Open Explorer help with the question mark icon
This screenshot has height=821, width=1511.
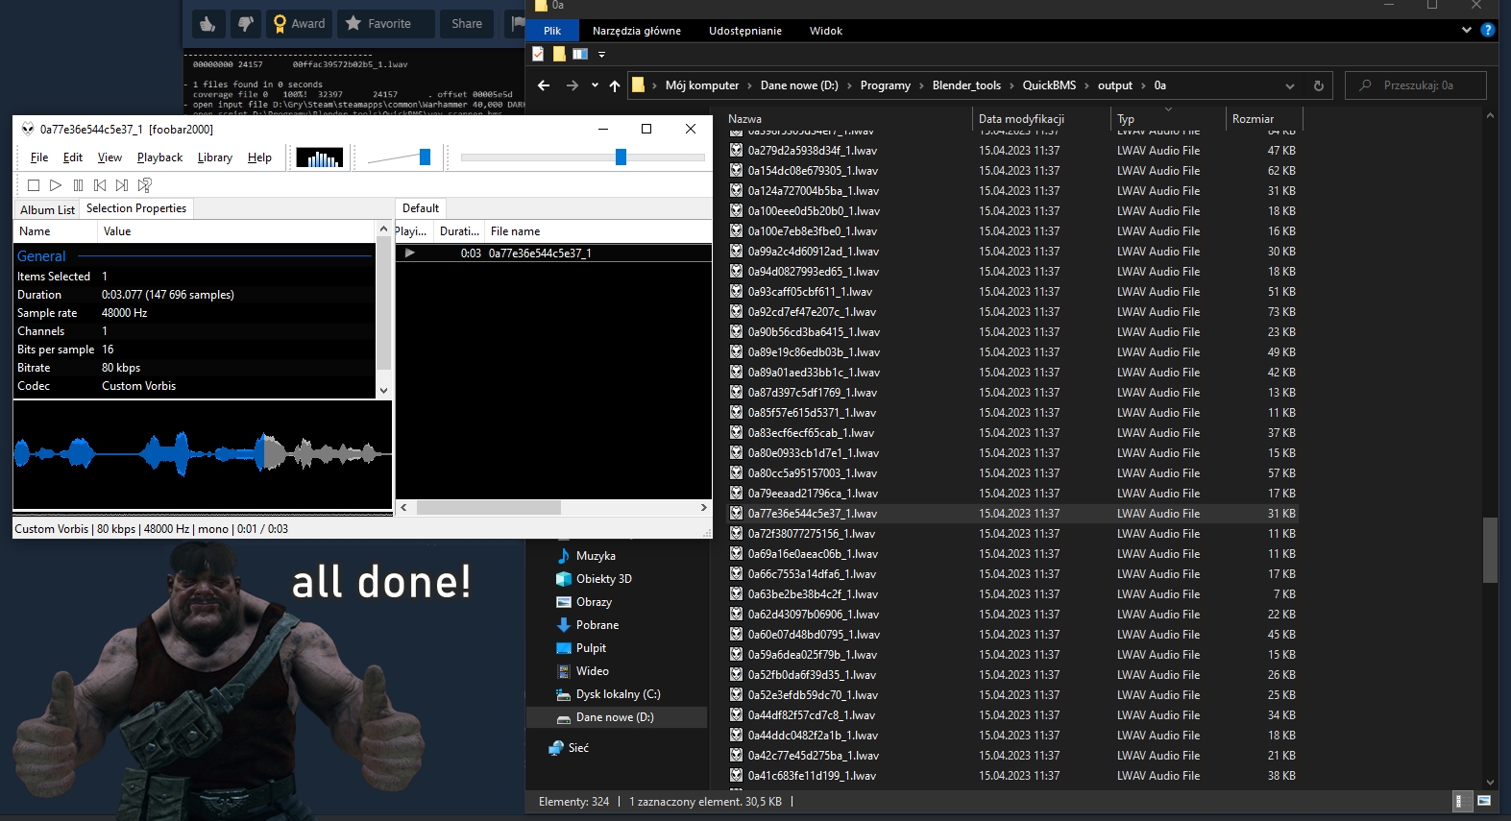pyautogui.click(x=1488, y=30)
